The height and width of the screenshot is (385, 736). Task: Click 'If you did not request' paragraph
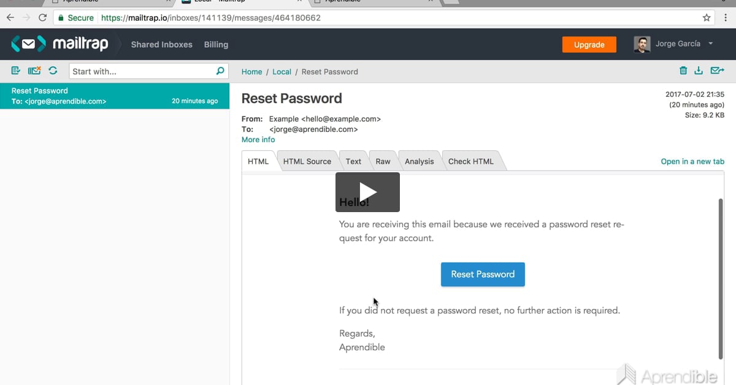pyautogui.click(x=480, y=310)
